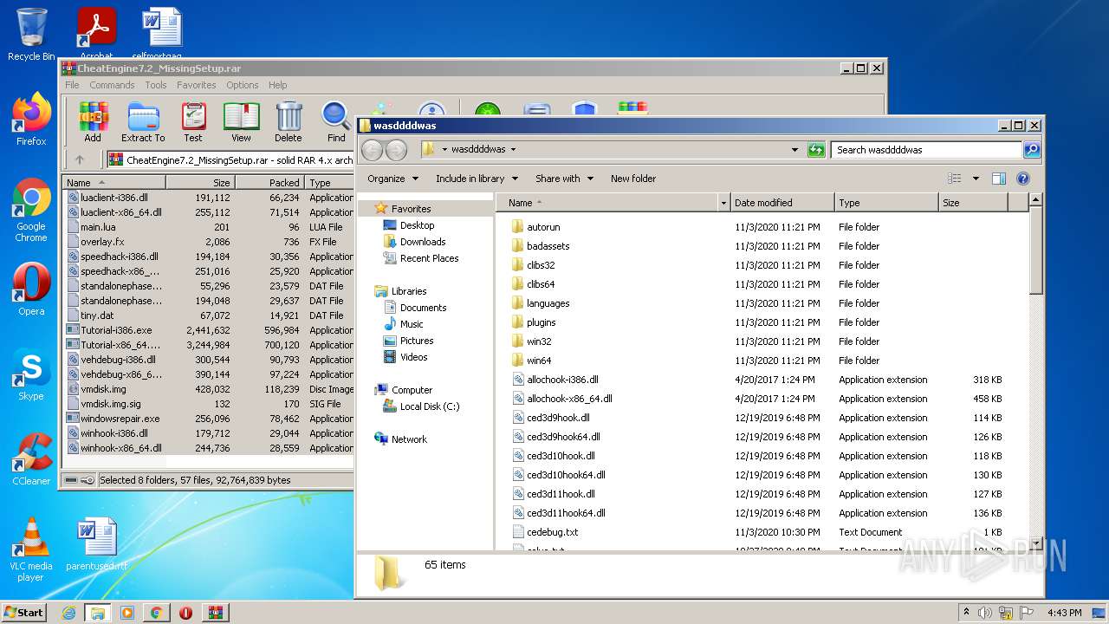Open the Help menu in WinRAR
The height and width of the screenshot is (624, 1109).
[x=277, y=85]
